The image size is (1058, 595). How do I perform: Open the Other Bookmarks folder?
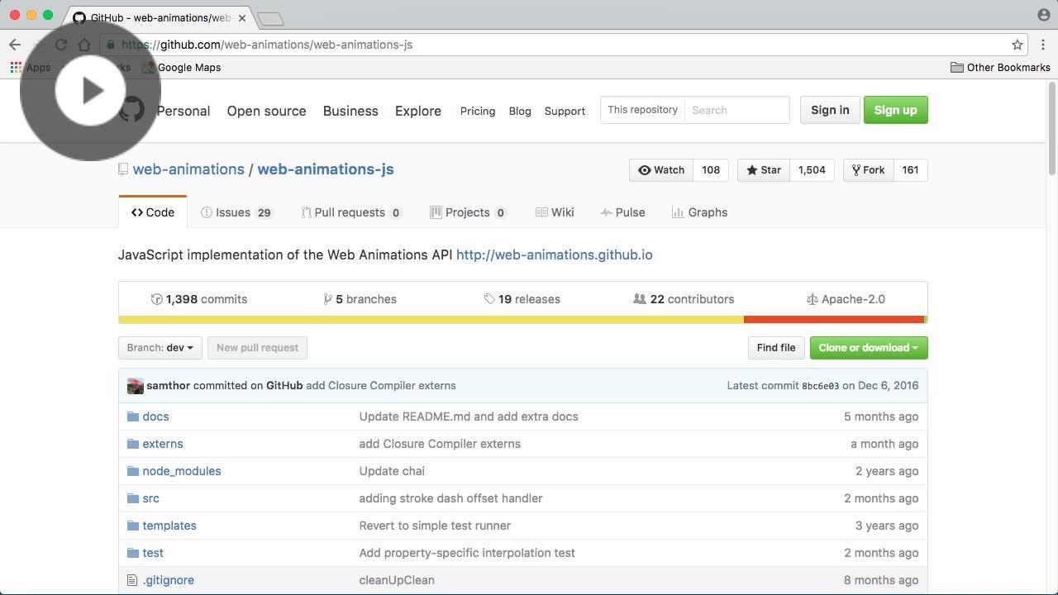point(1000,68)
